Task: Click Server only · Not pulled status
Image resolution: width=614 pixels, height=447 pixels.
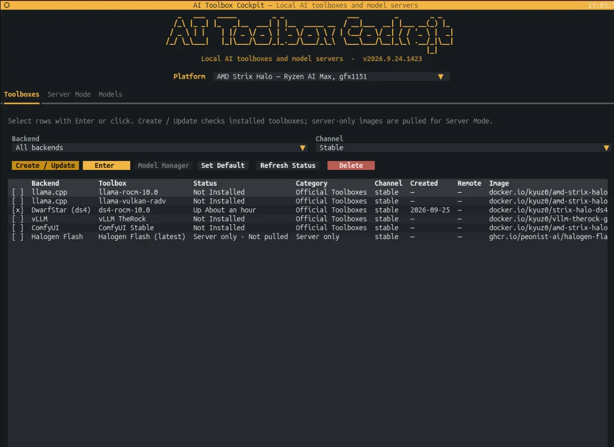Action: (x=240, y=237)
